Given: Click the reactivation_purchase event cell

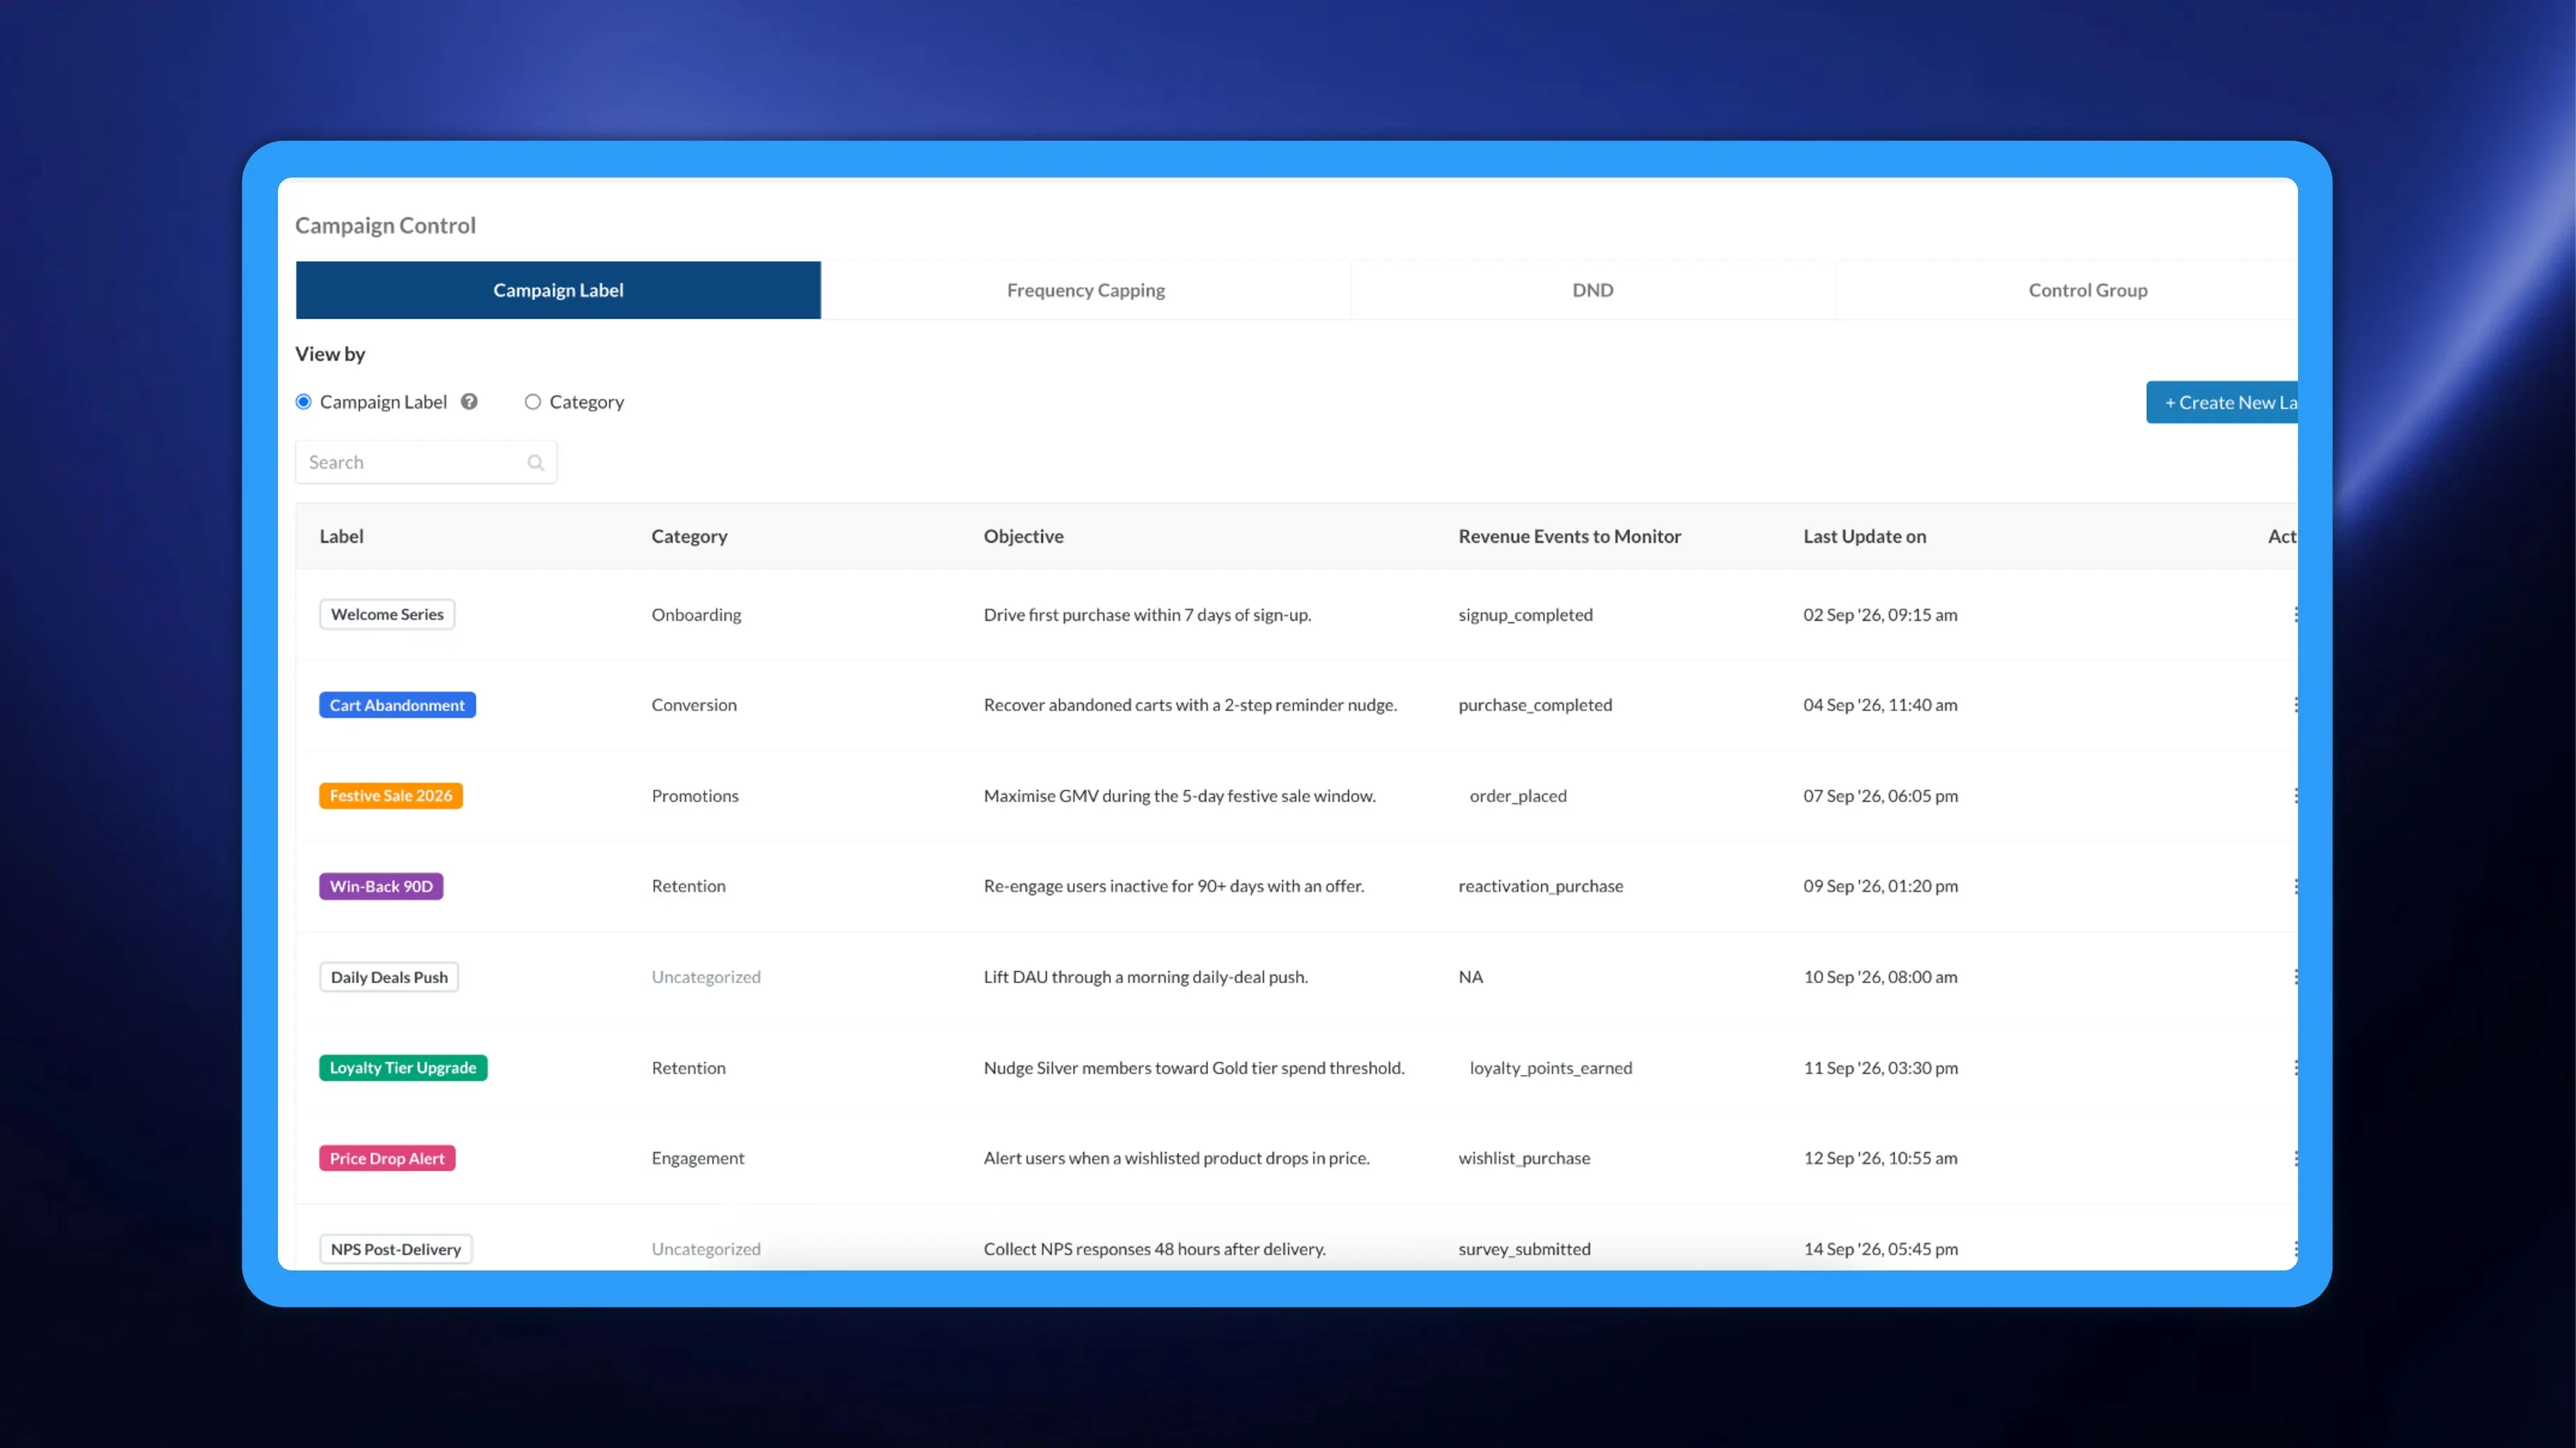Looking at the screenshot, I should point(1540,886).
